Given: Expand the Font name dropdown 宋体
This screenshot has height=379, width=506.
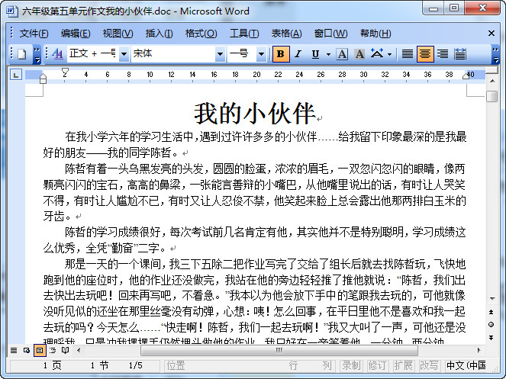Looking at the screenshot, I should click(x=220, y=54).
